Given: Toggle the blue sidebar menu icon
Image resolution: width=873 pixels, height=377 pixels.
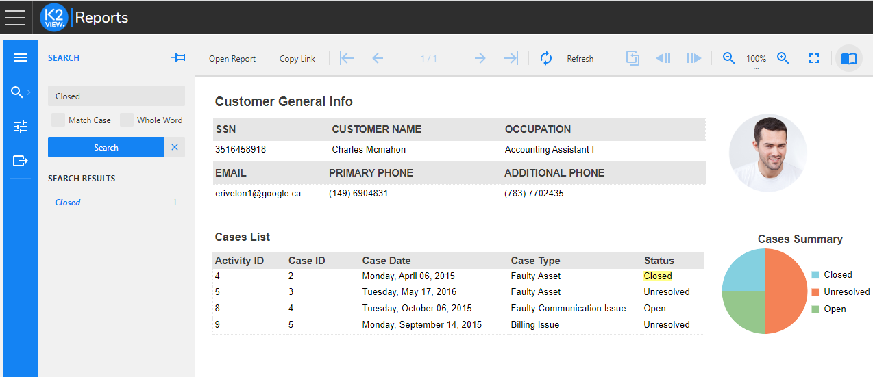Looking at the screenshot, I should pyautogui.click(x=21, y=57).
